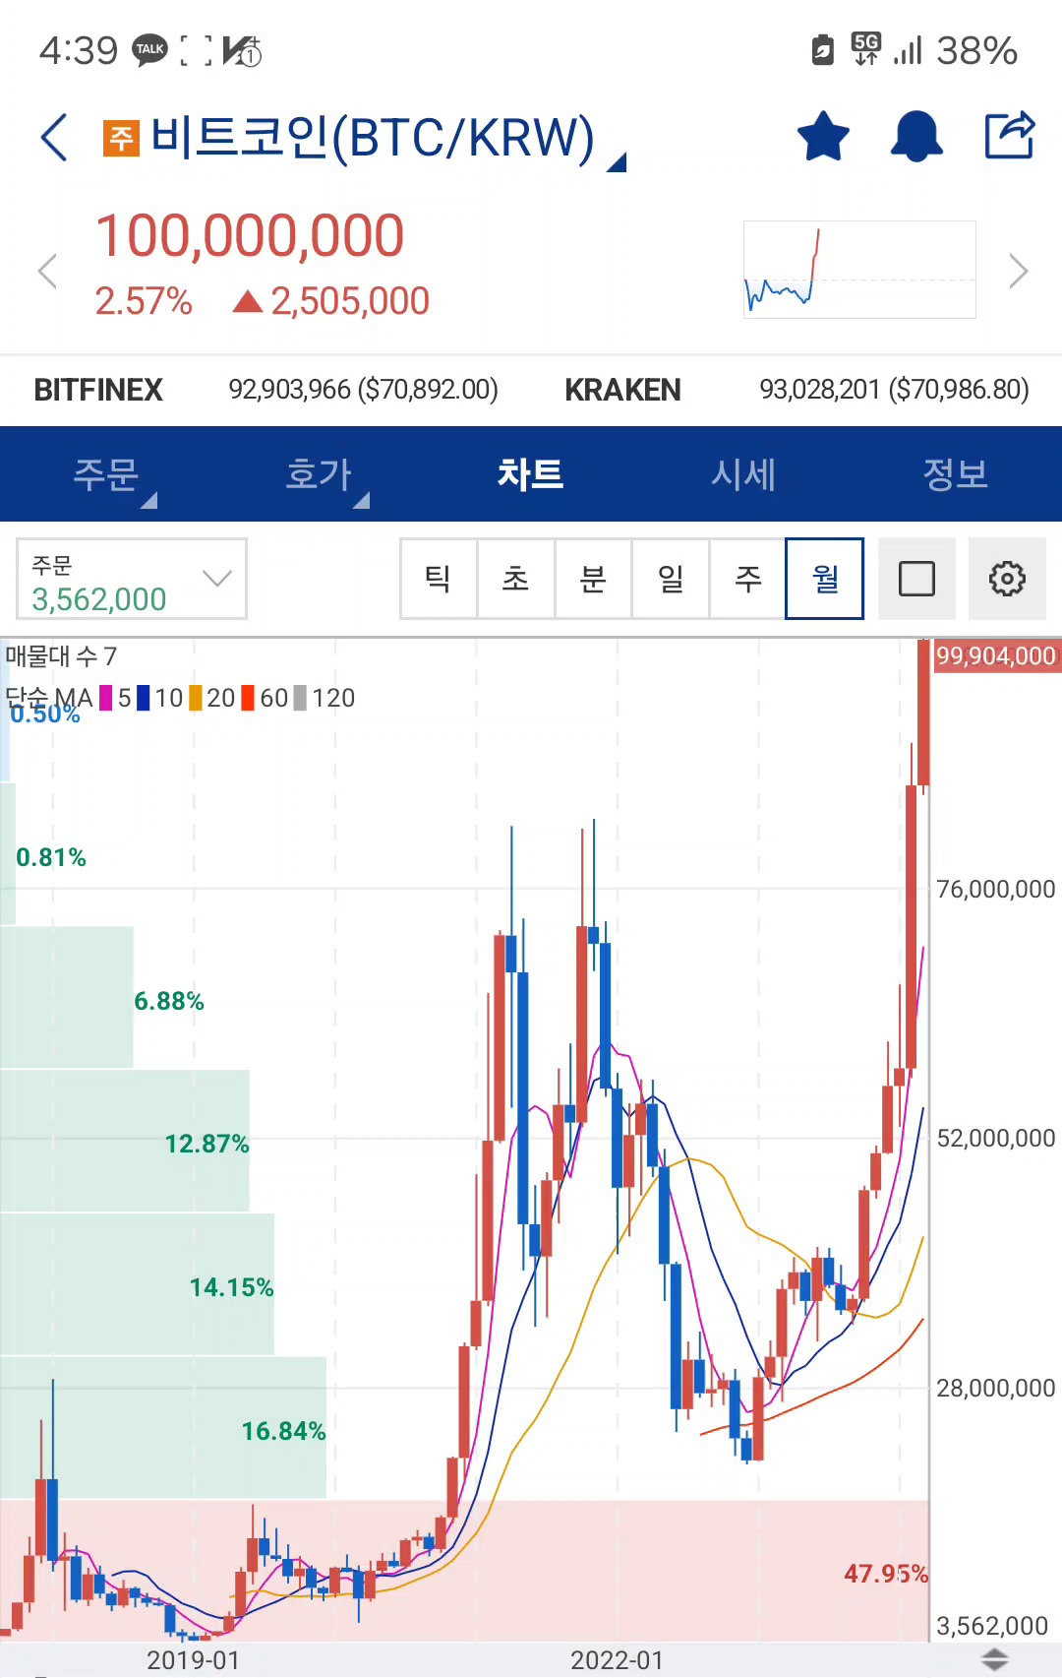
Task: Tap the 비트코인(BTC/KRW) title
Action: (x=373, y=137)
